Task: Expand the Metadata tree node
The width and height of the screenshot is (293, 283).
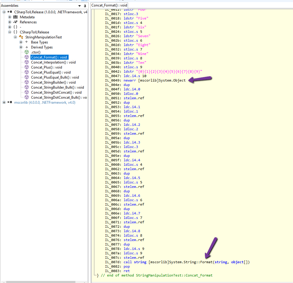Action: [10, 17]
